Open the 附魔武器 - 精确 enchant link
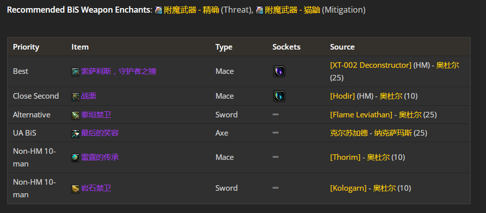This screenshot has height=213, width=486. 191,10
